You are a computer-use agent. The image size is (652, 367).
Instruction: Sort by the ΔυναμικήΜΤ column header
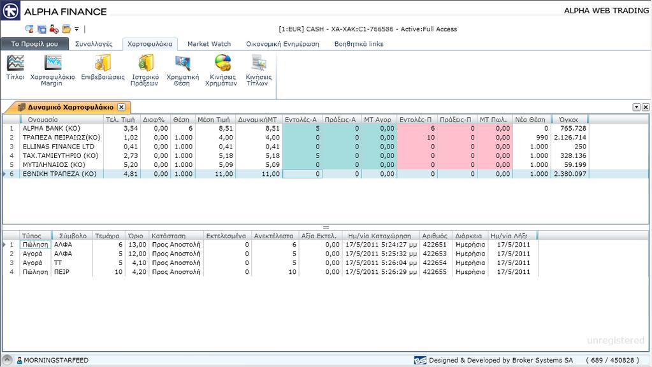point(259,120)
